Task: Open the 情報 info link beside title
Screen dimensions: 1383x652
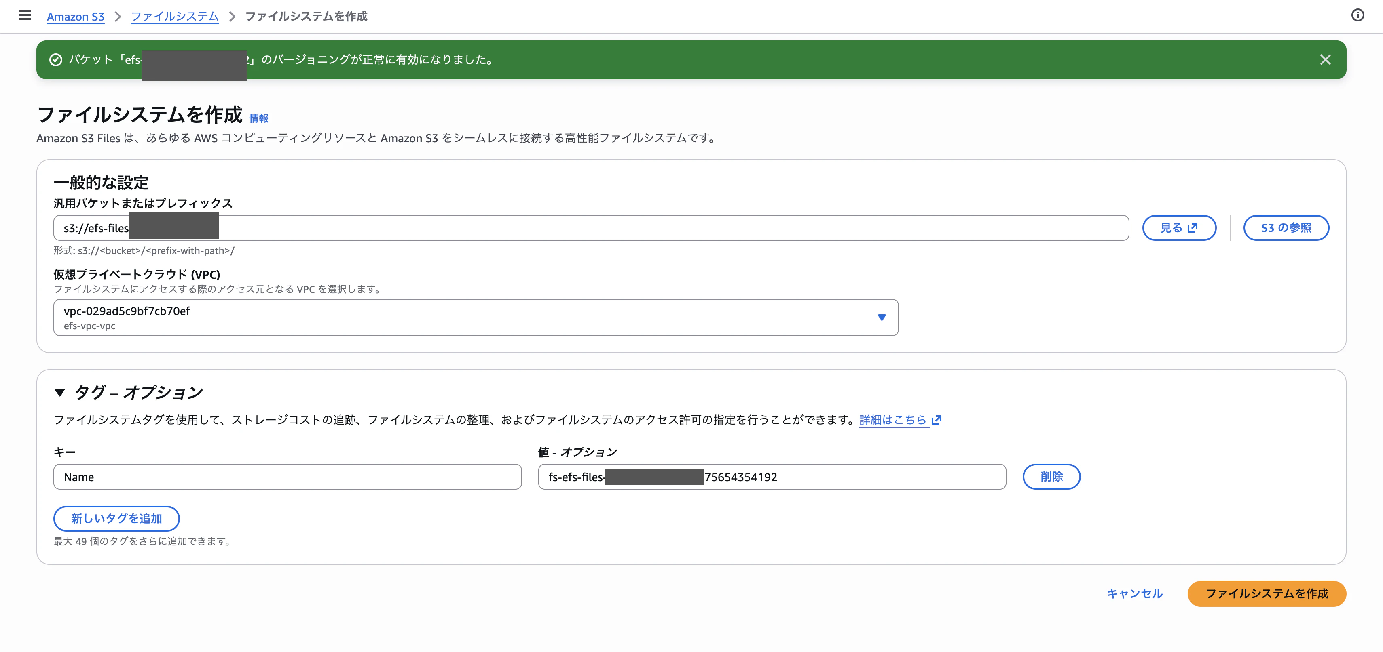Action: (x=258, y=118)
